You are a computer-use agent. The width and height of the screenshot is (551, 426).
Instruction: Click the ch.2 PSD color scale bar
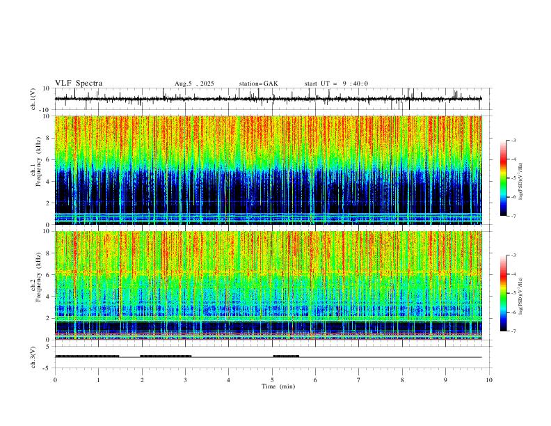[503, 293]
